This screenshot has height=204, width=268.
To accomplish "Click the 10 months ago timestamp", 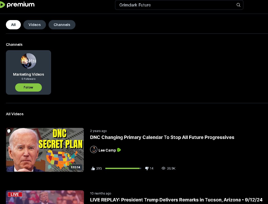I will (x=101, y=193).
